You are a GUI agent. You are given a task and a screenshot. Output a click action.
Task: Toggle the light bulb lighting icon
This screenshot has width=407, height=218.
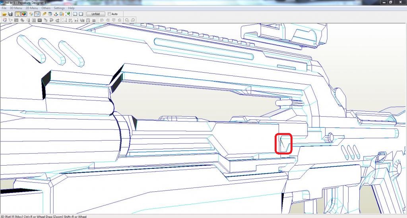coord(18,14)
